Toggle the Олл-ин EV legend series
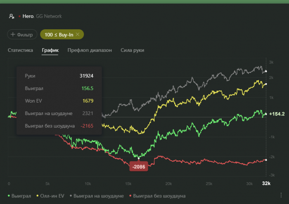 [50, 196]
